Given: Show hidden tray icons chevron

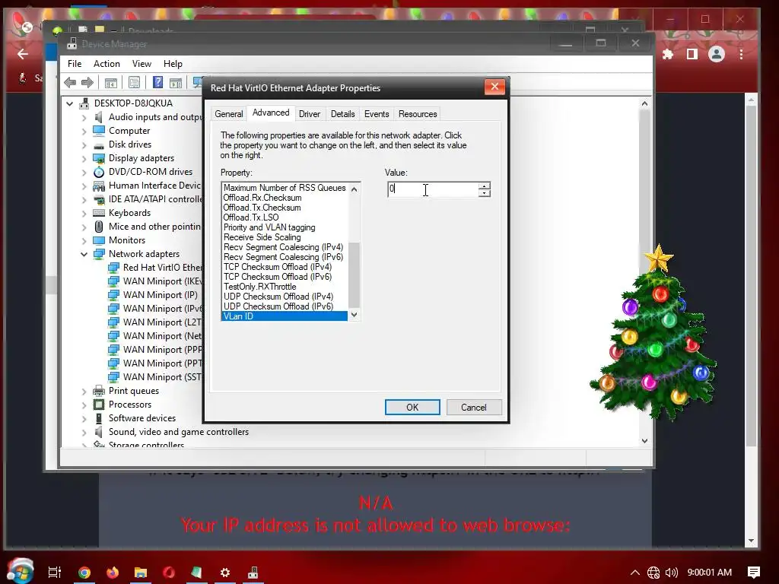Looking at the screenshot, I should [x=635, y=573].
